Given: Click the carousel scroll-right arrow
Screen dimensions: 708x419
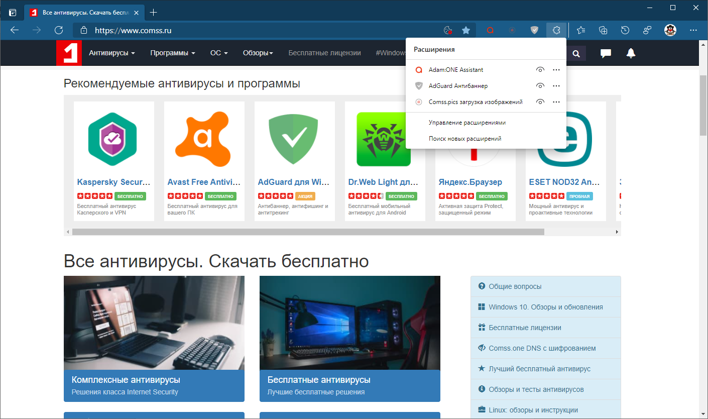Looking at the screenshot, I should [x=617, y=232].
